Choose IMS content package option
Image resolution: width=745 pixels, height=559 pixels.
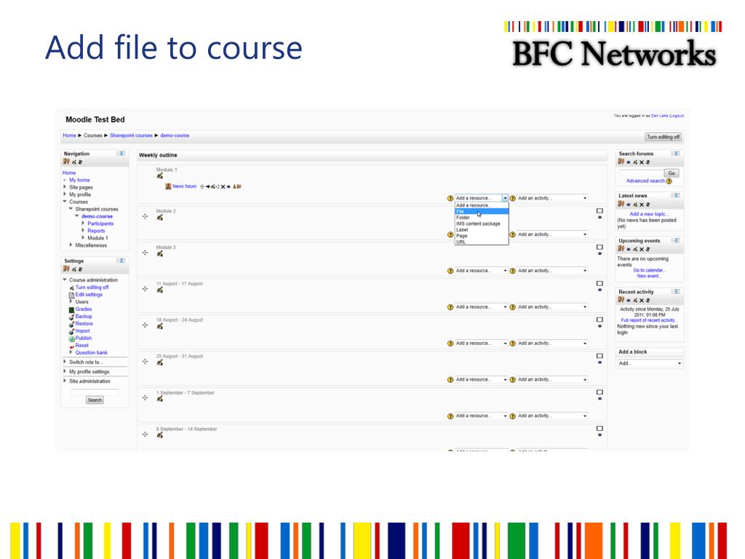point(482,224)
